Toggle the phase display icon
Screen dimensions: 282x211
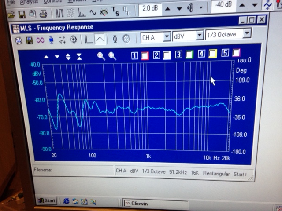(115, 39)
